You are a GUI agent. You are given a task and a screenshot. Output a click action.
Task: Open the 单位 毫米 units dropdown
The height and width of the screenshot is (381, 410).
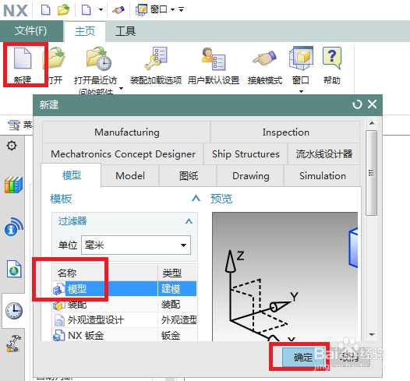pyautogui.click(x=136, y=245)
